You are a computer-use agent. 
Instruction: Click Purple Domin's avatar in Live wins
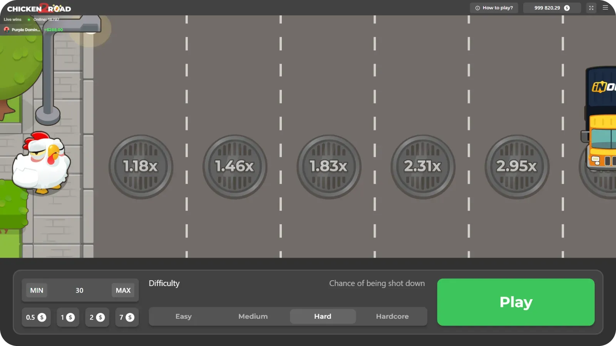[x=7, y=29]
